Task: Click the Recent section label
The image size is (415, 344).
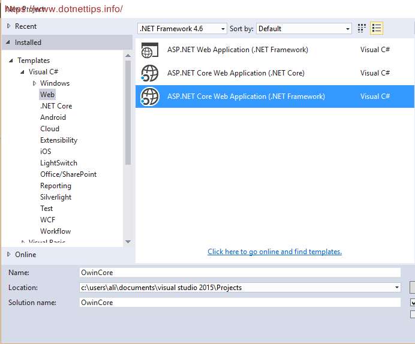Action: pos(26,26)
